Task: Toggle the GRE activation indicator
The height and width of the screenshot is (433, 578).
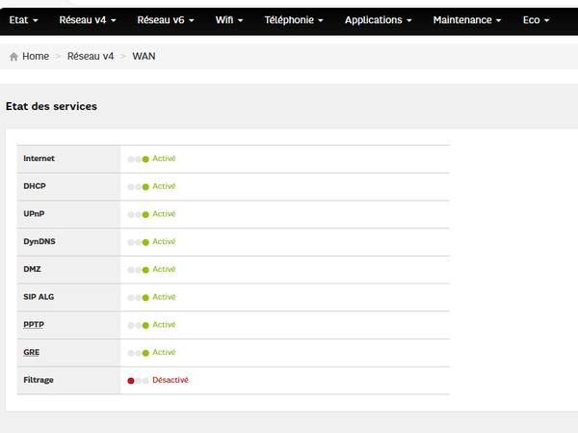Action: (x=138, y=353)
